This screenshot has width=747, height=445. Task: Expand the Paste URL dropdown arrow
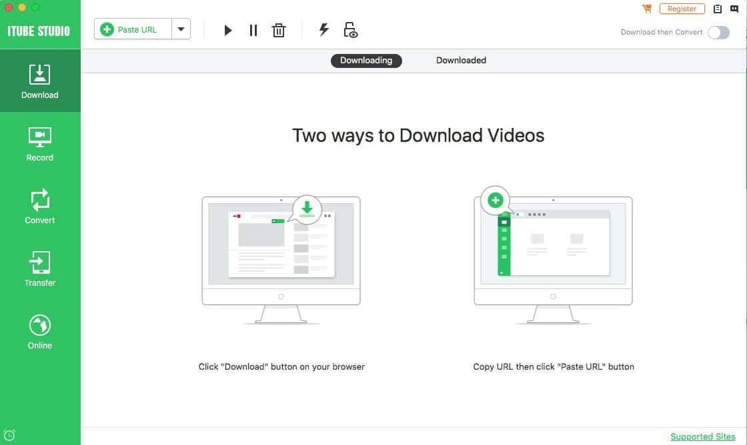181,29
